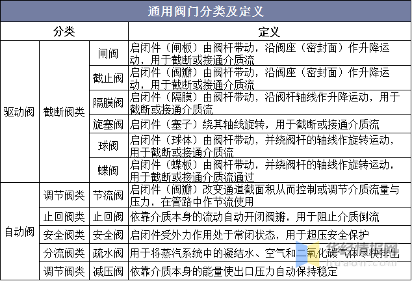Select the 隔膜阀 cell
Screen dimensions: 412x281
coord(109,103)
